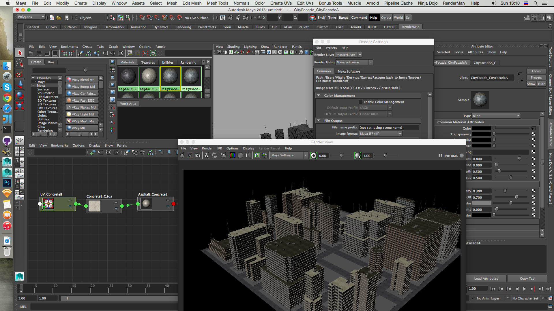554x311 pixels.
Task: Click the Hide button in Attribute Editor
Action: 541,84
